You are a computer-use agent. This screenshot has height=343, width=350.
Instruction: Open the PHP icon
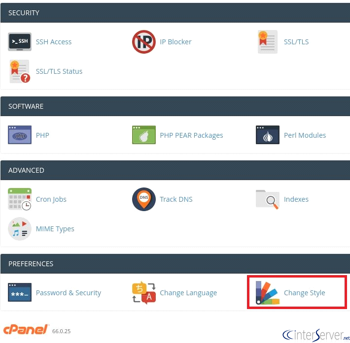tap(20, 135)
